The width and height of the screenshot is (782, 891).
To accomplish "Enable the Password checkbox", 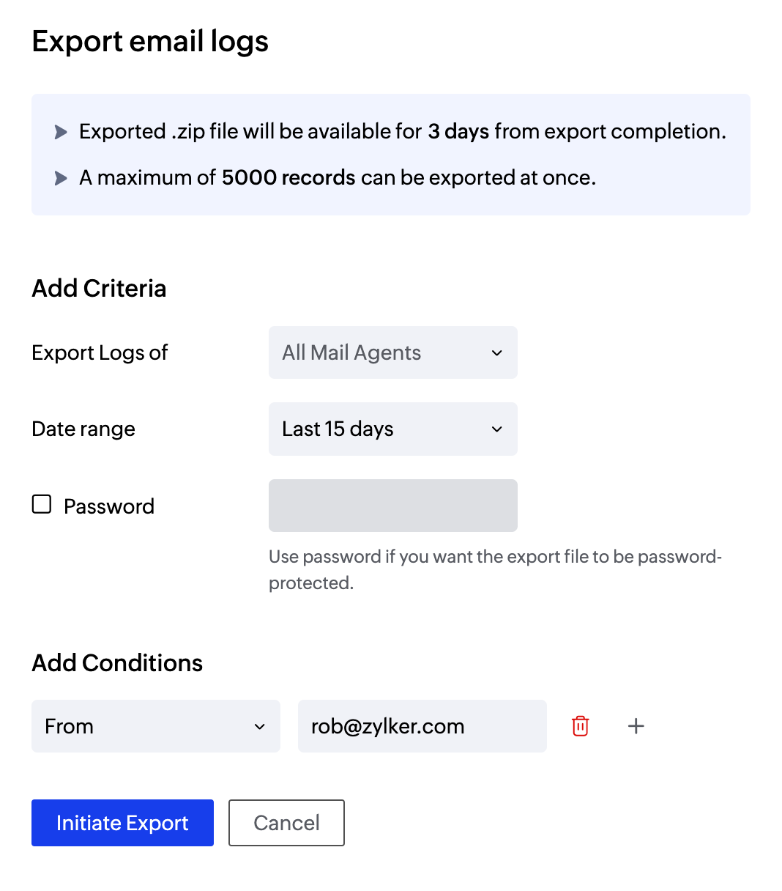I will click(x=42, y=504).
